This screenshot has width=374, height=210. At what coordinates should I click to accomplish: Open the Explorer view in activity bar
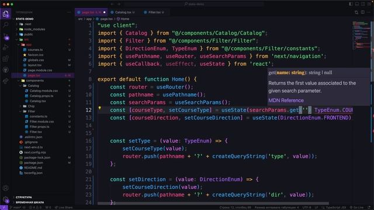pyautogui.click(x=5, y=14)
